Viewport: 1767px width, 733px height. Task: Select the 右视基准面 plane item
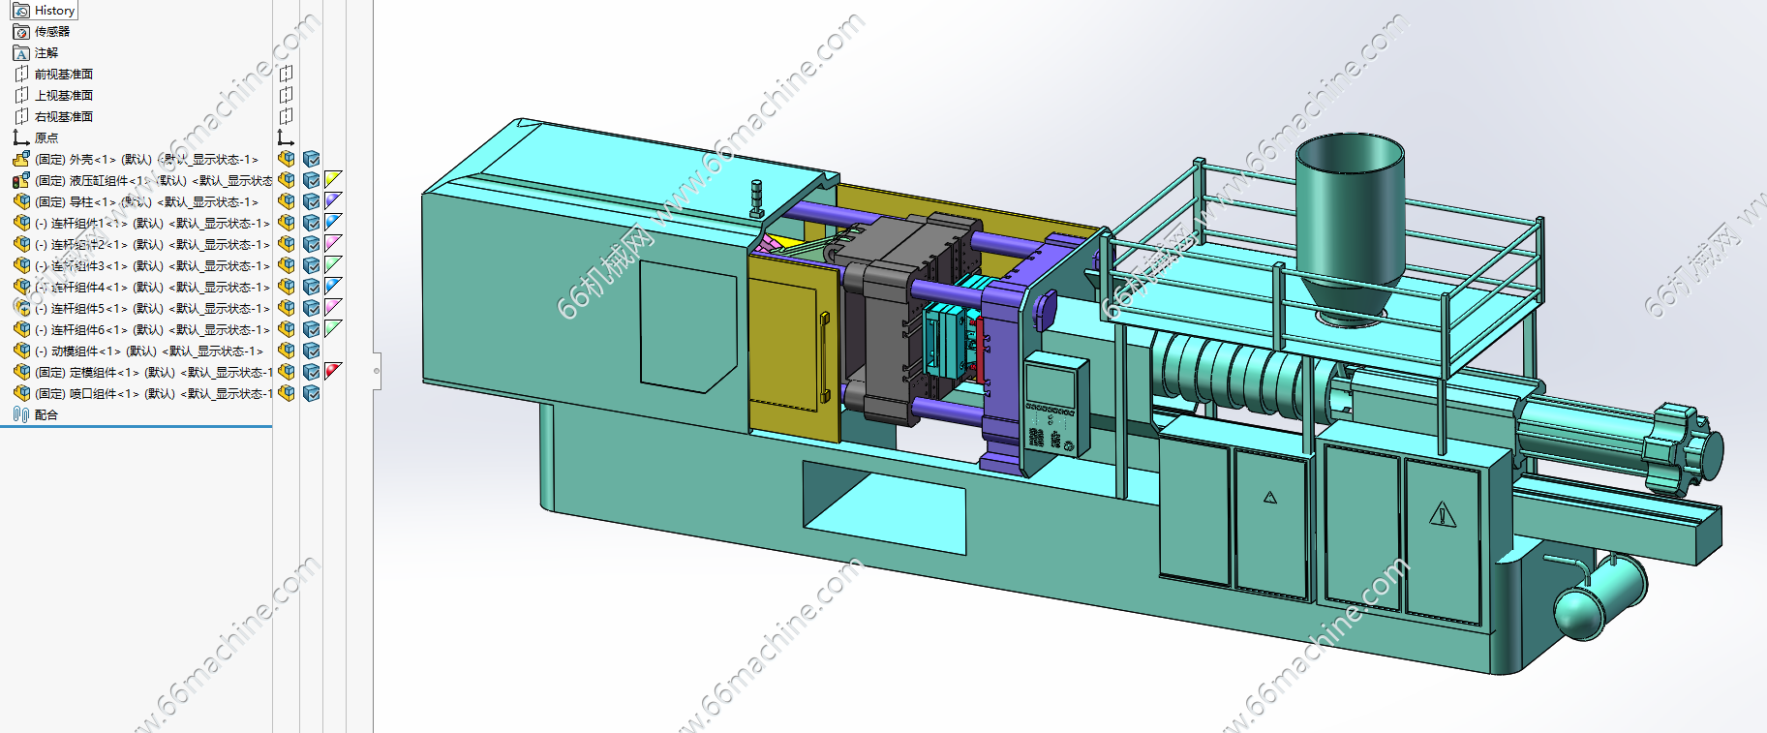[64, 116]
